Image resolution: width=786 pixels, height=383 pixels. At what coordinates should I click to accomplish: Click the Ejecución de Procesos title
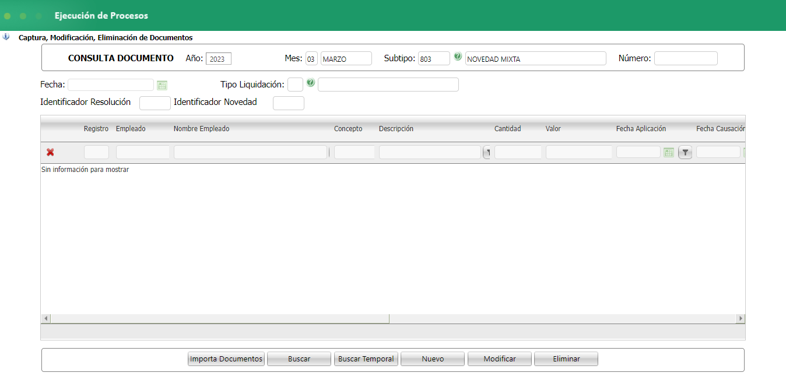coord(101,16)
